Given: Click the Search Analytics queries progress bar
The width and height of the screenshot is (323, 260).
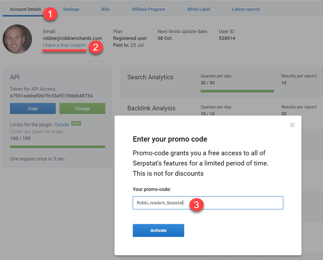Looking at the screenshot, I should pyautogui.click(x=237, y=91).
